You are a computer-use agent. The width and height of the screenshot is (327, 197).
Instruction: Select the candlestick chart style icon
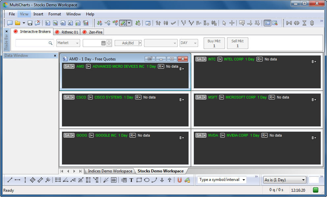pyautogui.click(x=166, y=23)
